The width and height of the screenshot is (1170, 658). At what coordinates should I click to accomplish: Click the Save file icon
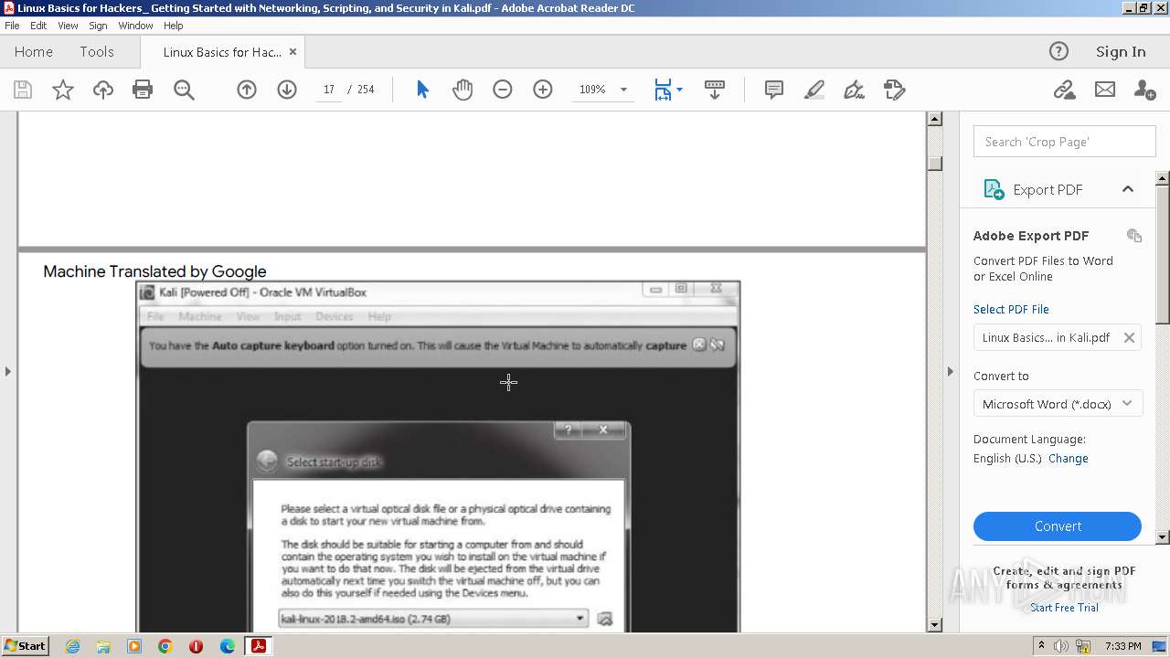coord(23,90)
